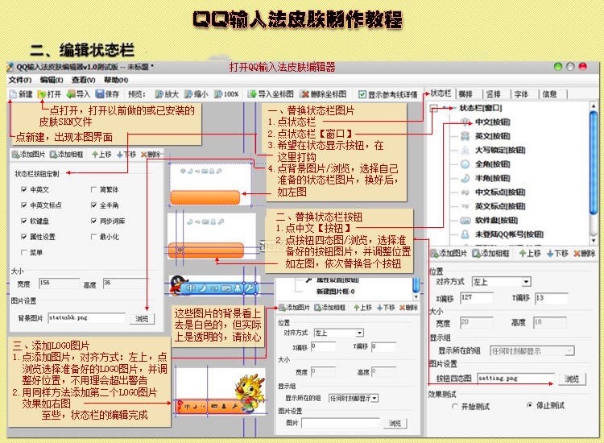This screenshot has height=443, width=604.
Task: Toggle the 全半角 checkbox
Action: pyautogui.click(x=93, y=205)
